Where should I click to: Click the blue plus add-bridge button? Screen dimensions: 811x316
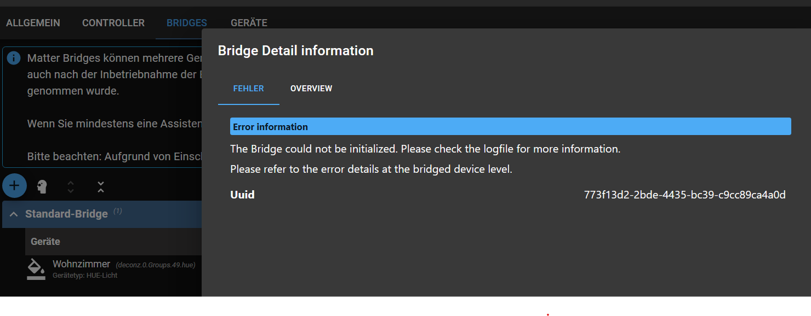14,186
